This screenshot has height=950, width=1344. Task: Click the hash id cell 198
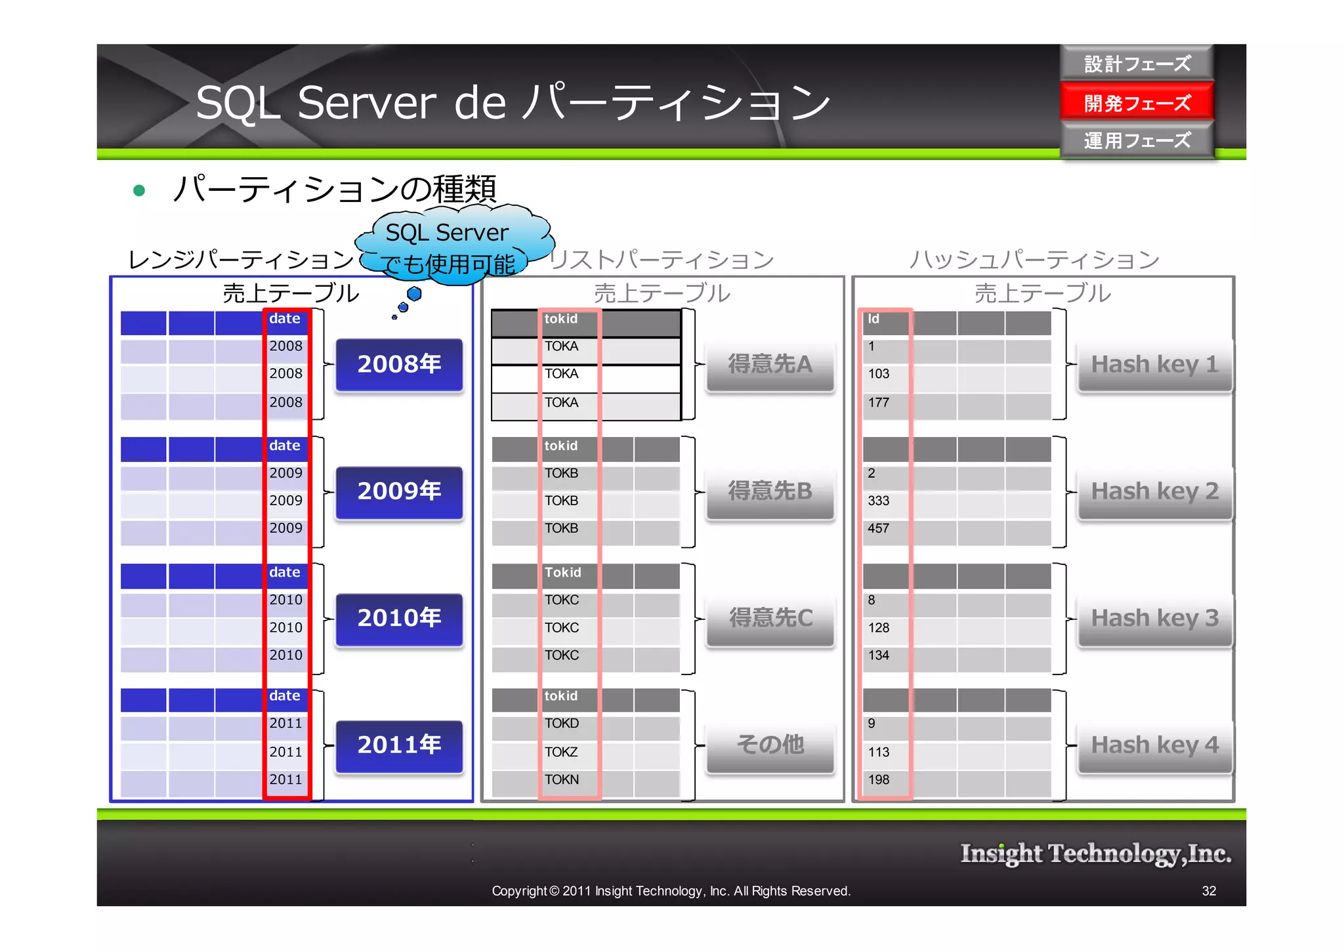[x=885, y=783]
